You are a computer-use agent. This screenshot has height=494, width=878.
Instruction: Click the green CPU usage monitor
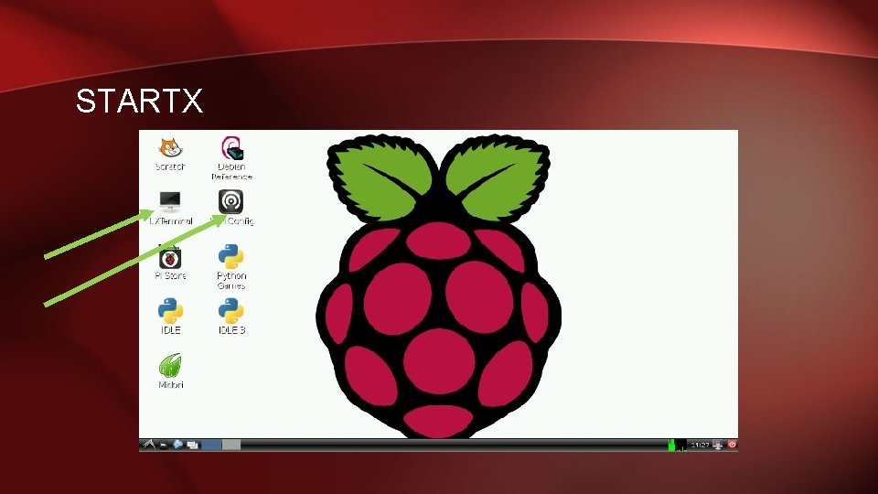(x=677, y=446)
